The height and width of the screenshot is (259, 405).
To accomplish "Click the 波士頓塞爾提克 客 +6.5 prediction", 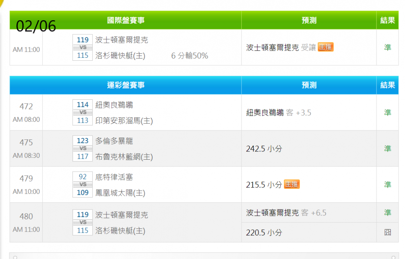I will click(x=286, y=213).
